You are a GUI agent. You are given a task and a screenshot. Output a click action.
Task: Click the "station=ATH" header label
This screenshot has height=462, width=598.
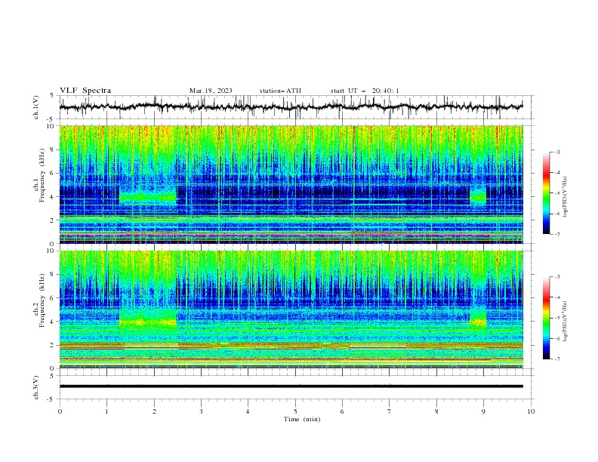tap(280, 91)
